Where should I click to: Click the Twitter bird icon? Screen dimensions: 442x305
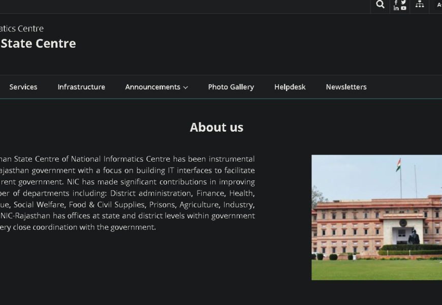403,2
